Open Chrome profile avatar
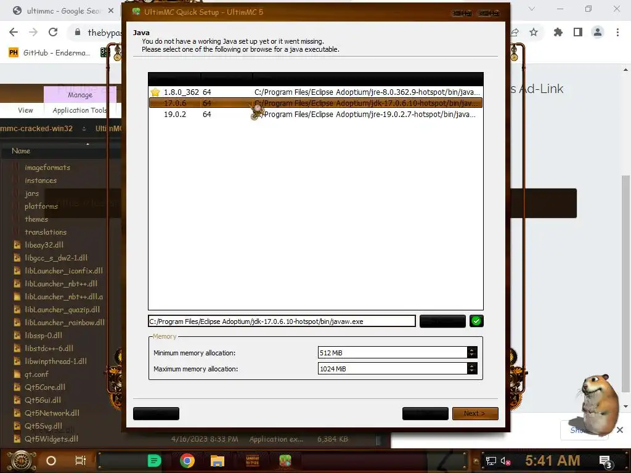631x473 pixels. (x=598, y=32)
